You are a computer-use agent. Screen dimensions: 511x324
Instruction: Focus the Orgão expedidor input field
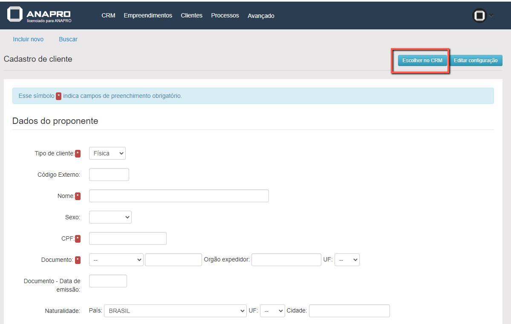[286, 260]
